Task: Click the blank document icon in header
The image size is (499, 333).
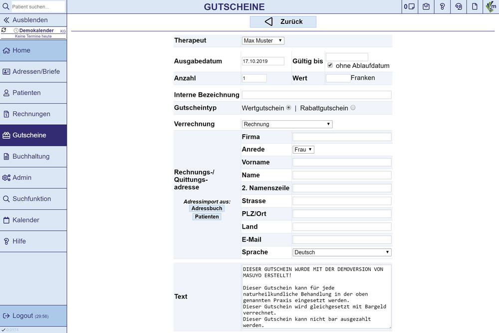Action: click(475, 6)
